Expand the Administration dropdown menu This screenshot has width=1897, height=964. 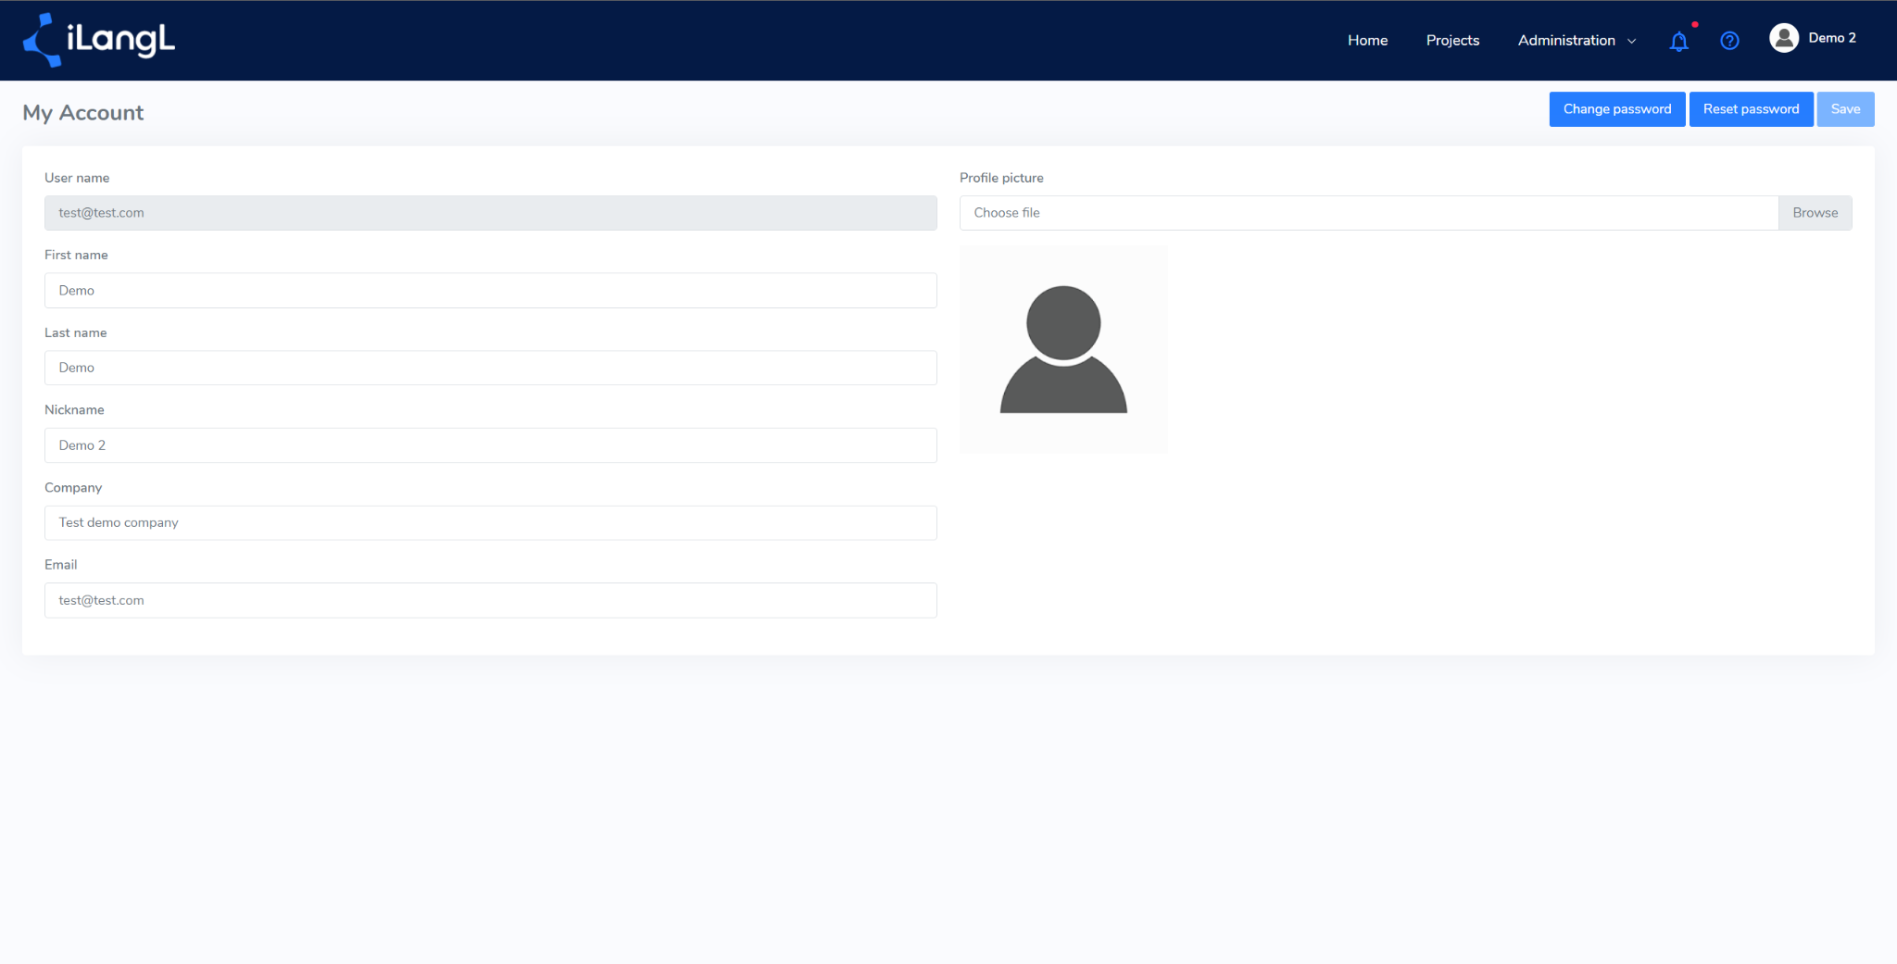click(x=1577, y=41)
